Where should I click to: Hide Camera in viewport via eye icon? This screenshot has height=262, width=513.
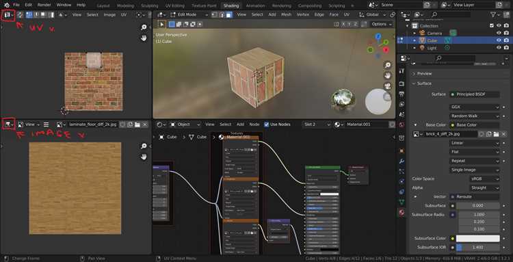coord(499,33)
